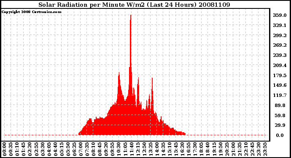Viewport: 291px width, 158px height.
Task: Click the y-axis value 209.4
Action: [280, 65]
